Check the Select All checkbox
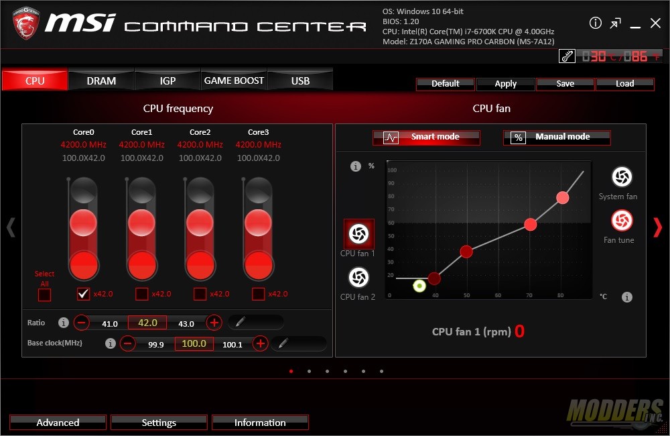Image resolution: width=670 pixels, height=436 pixels. click(44, 294)
